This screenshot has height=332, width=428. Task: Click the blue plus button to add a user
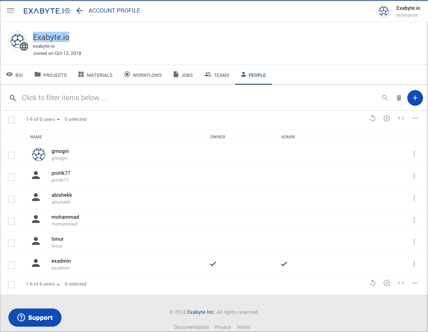click(415, 98)
